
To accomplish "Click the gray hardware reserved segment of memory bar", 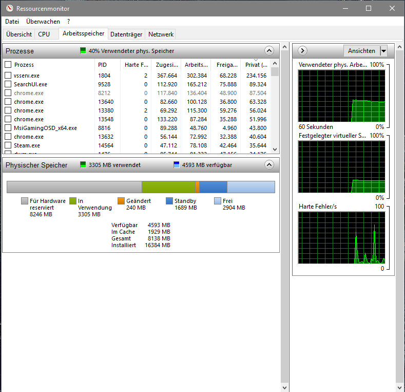I will pos(74,187).
